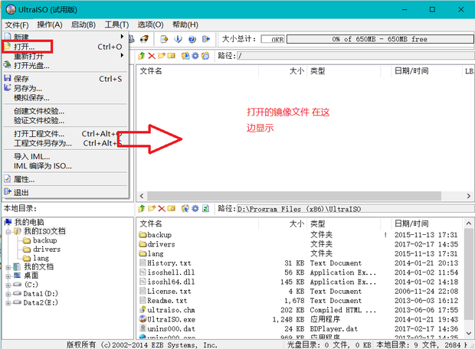Click down arrow of local file list scrollbar

pyautogui.click(x=469, y=333)
